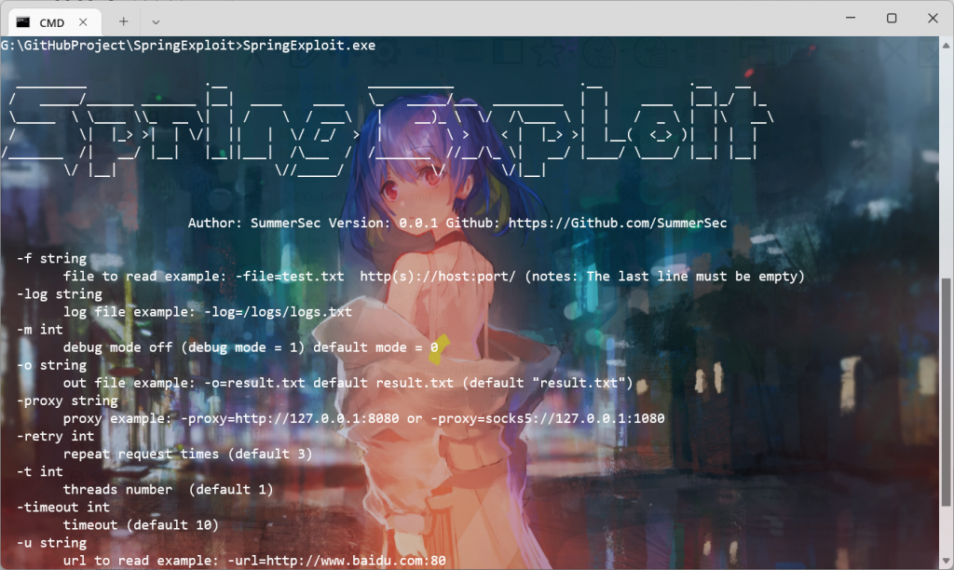The height and width of the screenshot is (570, 954).
Task: Click the "-o string" option text
Action: tap(52, 365)
